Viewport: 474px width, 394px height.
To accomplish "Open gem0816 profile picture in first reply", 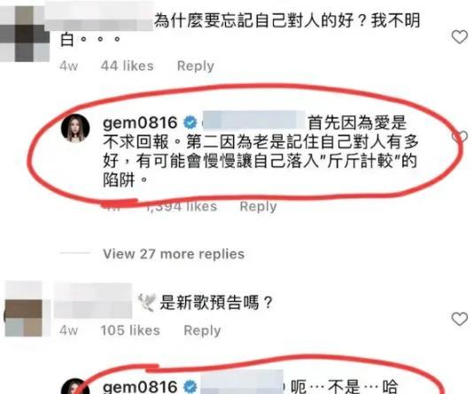I will click(x=75, y=127).
